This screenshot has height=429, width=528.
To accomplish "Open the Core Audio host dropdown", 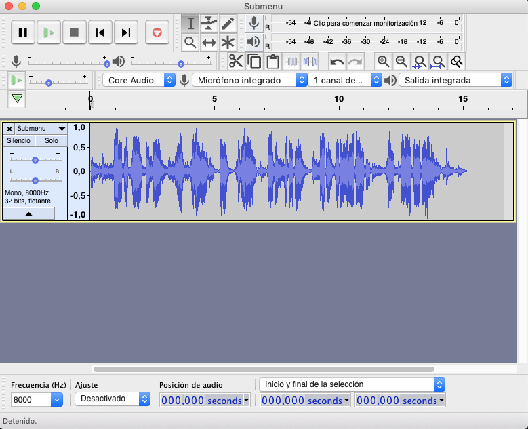I will [139, 80].
